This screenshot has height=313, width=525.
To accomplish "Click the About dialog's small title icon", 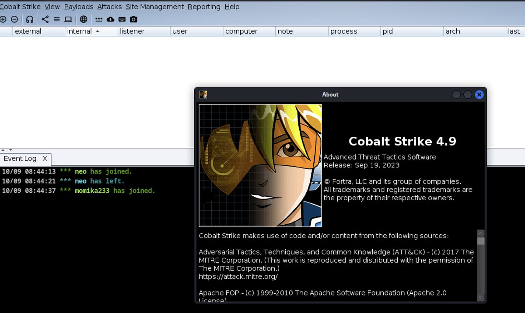I will (203, 94).
